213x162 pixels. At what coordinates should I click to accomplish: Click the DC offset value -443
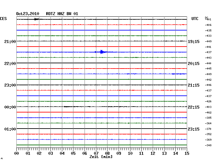pyautogui.click(x=208, y=58)
